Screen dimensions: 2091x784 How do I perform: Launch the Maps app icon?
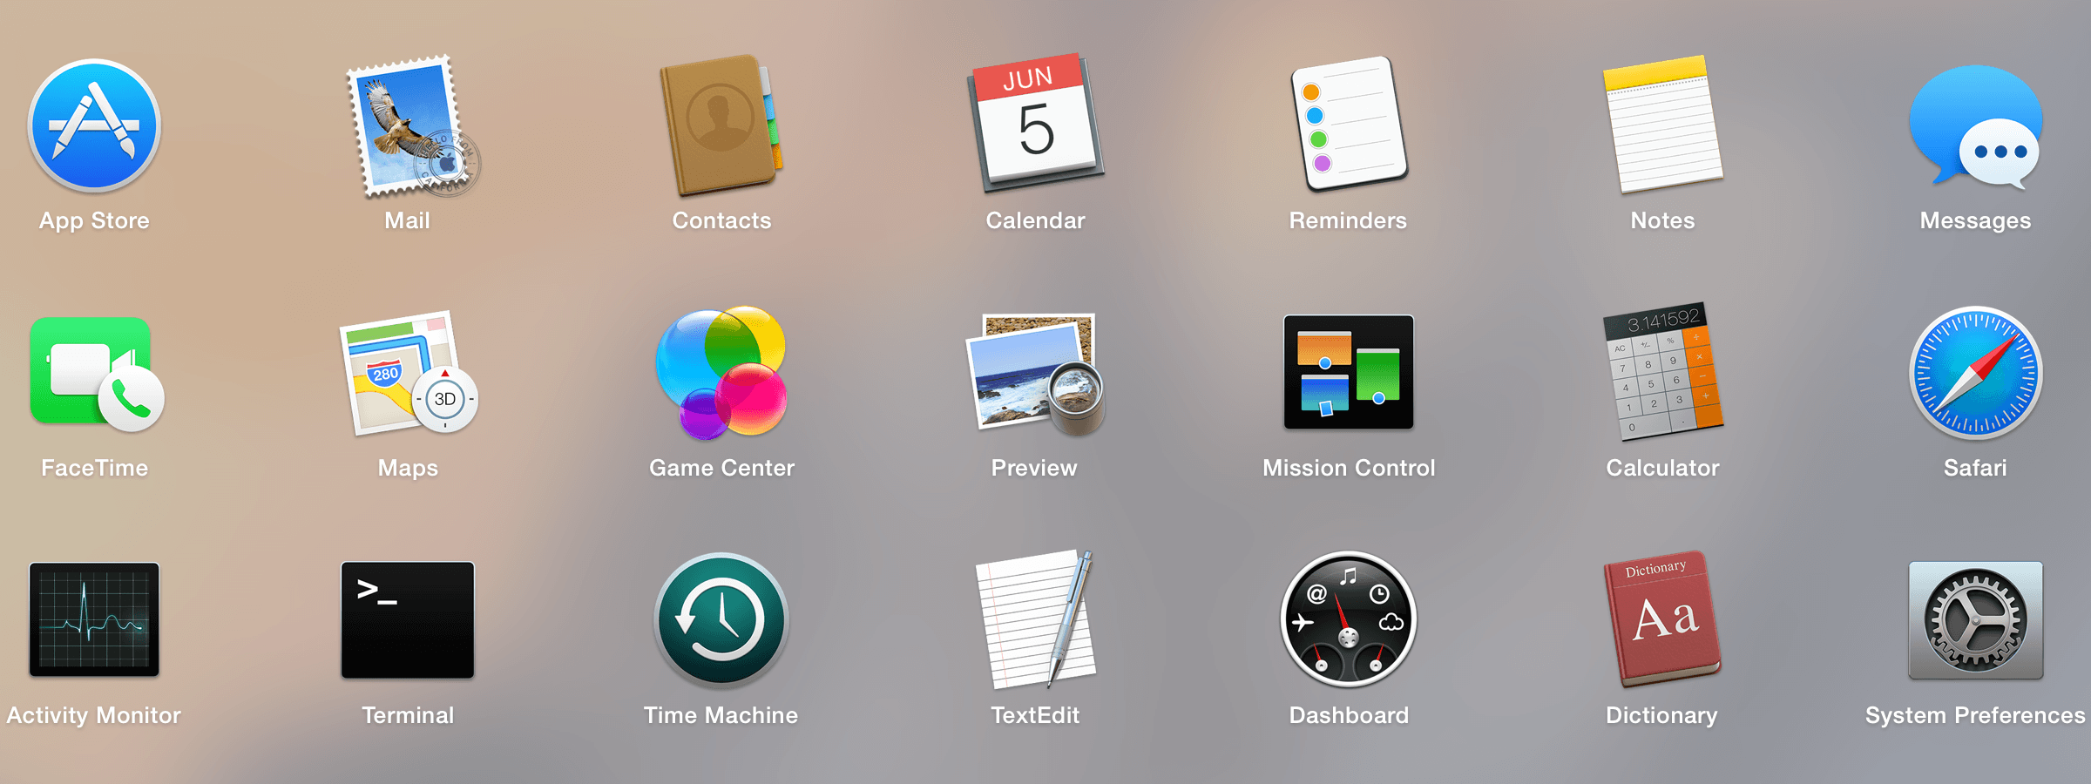[x=409, y=373]
